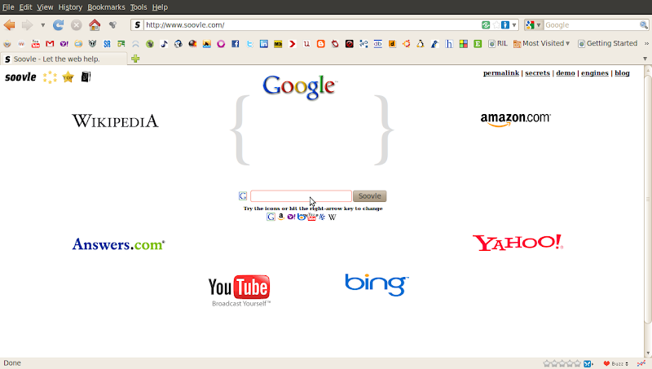The image size is (652, 369).
Task: Click the black book icon beside the star
Action: pyautogui.click(x=86, y=77)
